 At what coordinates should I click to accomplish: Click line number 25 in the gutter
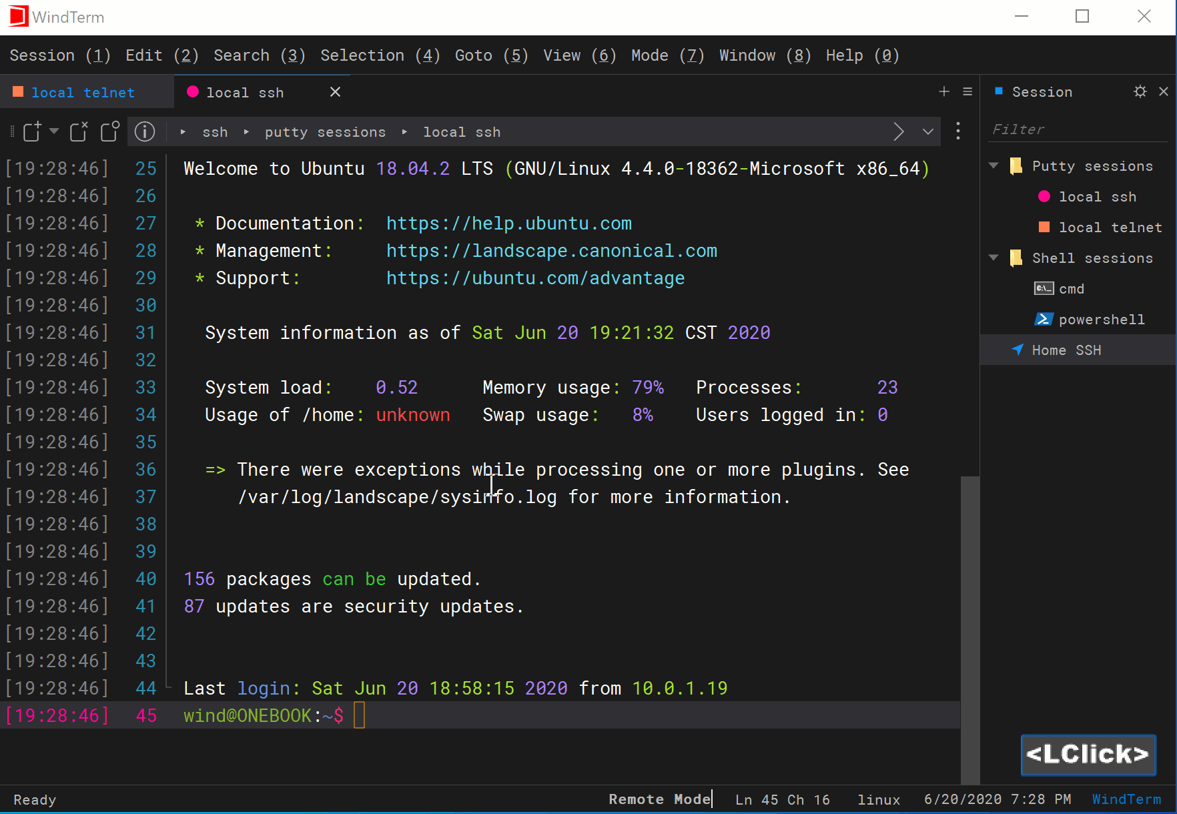pos(146,169)
